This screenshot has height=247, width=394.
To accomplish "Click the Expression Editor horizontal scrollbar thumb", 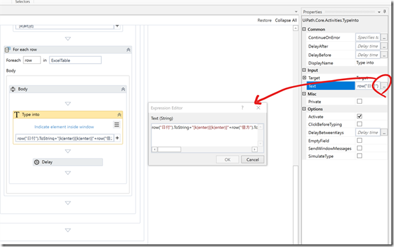I will pos(169,149).
